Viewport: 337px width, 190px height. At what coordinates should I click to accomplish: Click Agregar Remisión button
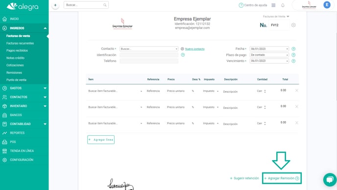[282, 178]
